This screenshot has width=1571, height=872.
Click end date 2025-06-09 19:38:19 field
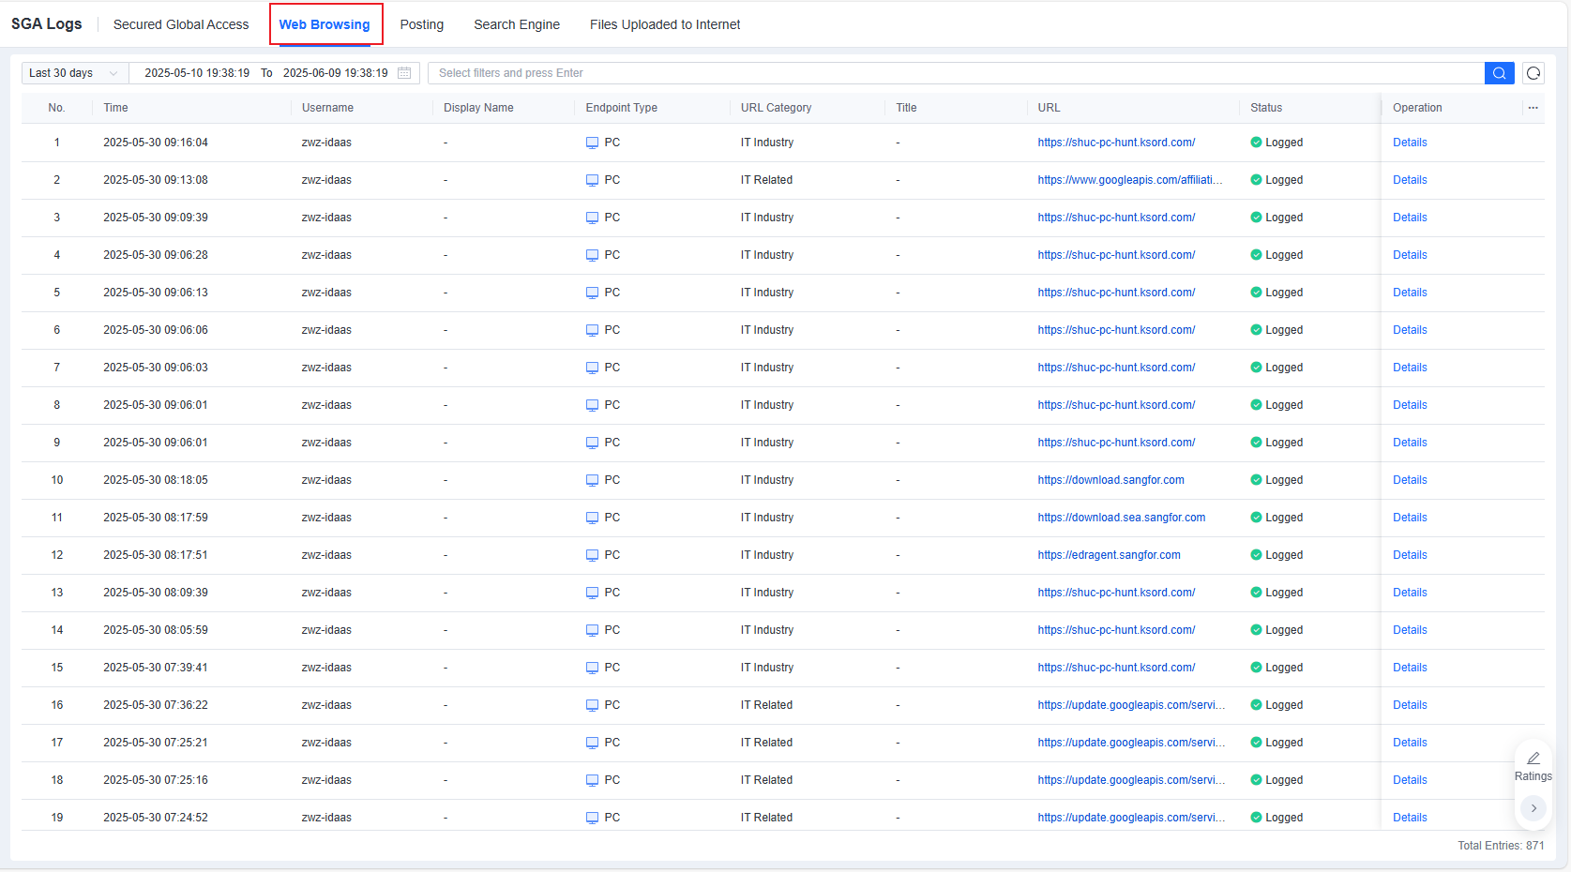[335, 73]
